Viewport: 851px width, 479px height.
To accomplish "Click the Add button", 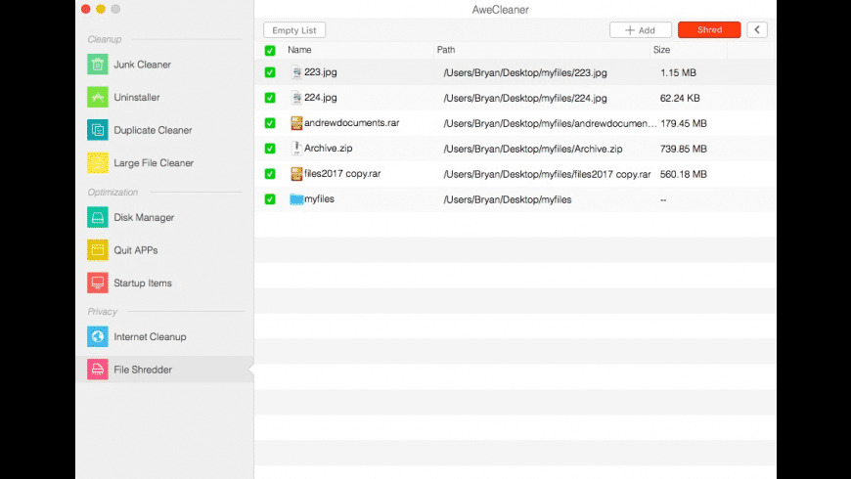I will pos(641,30).
